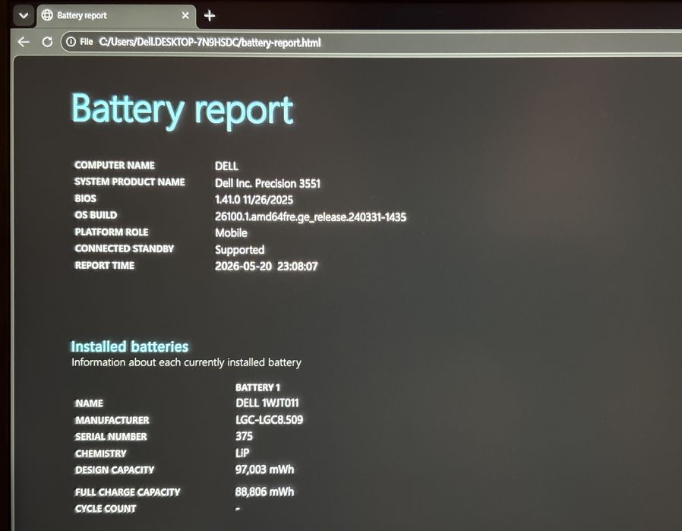Select the battery "NAME" row label
Viewport: 682px width, 531px height.
89,403
